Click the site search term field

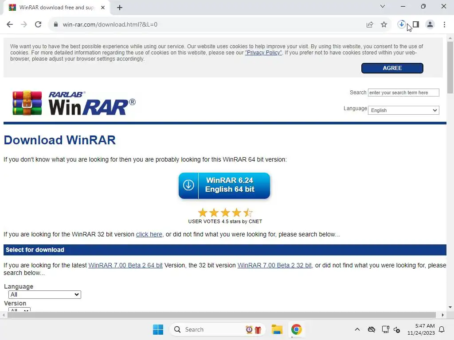403,93
